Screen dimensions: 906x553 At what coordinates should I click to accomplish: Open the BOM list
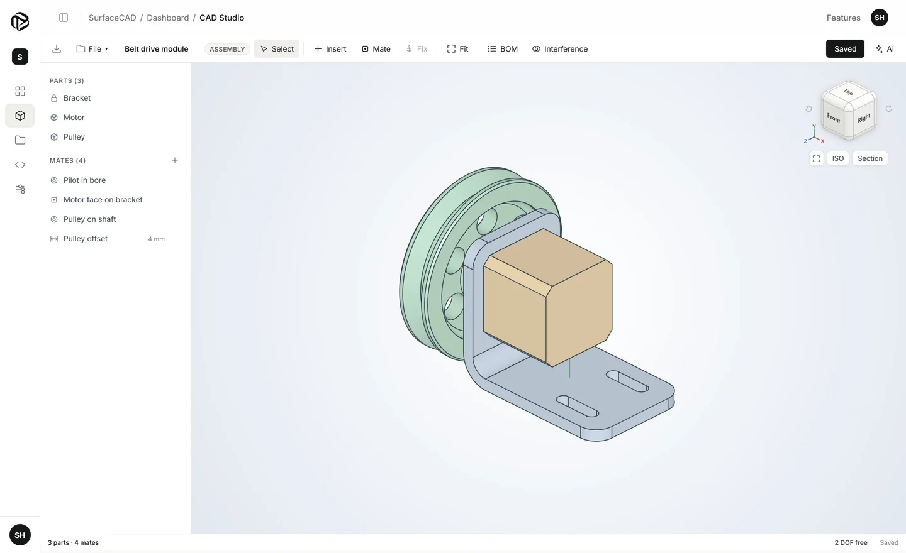503,49
